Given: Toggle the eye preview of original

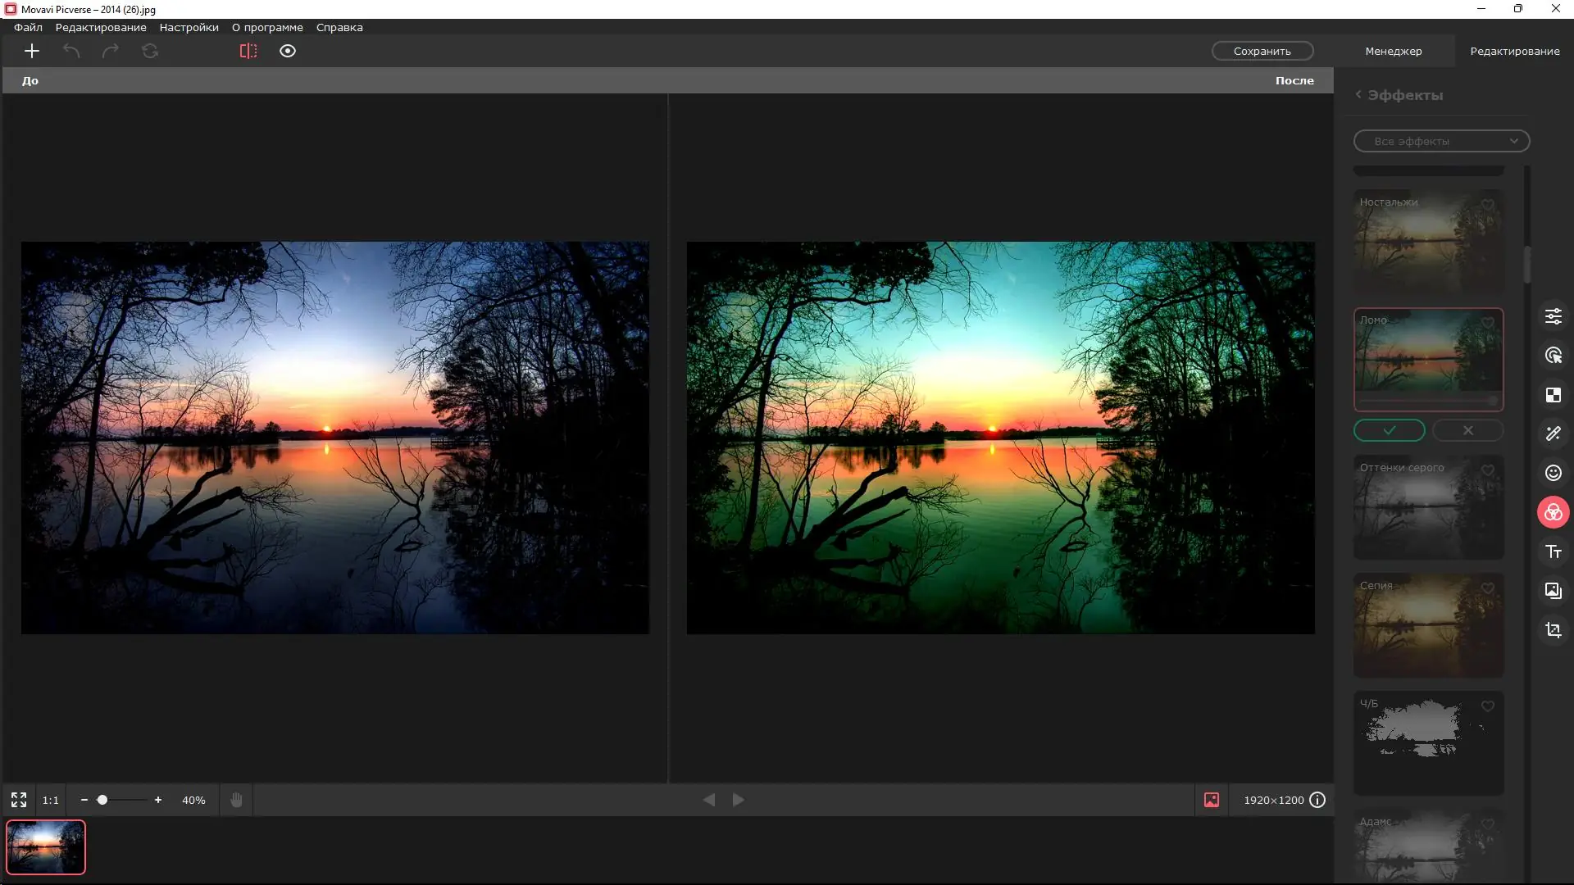Looking at the screenshot, I should coord(288,51).
